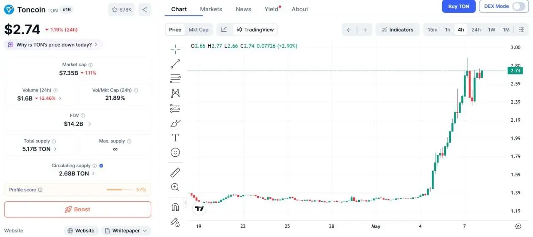
Task: Set interval to 4h
Action: (461, 30)
